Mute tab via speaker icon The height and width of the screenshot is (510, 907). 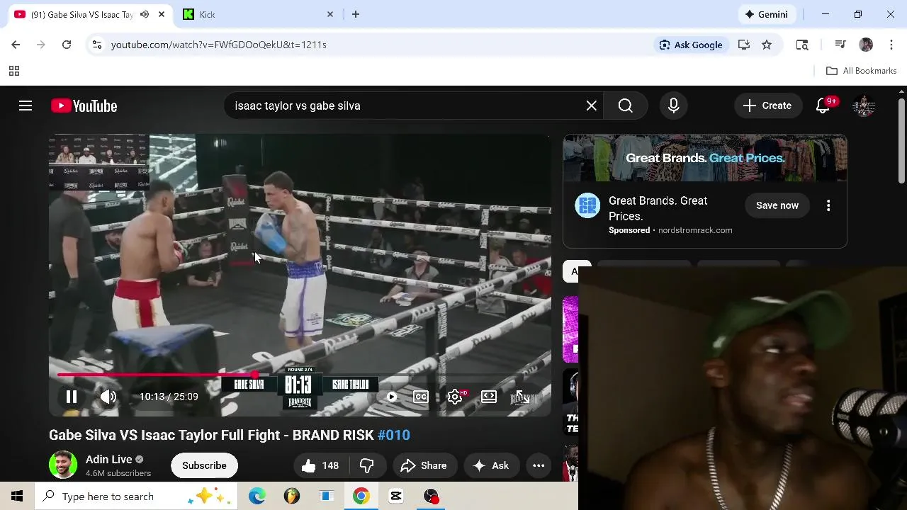point(145,14)
